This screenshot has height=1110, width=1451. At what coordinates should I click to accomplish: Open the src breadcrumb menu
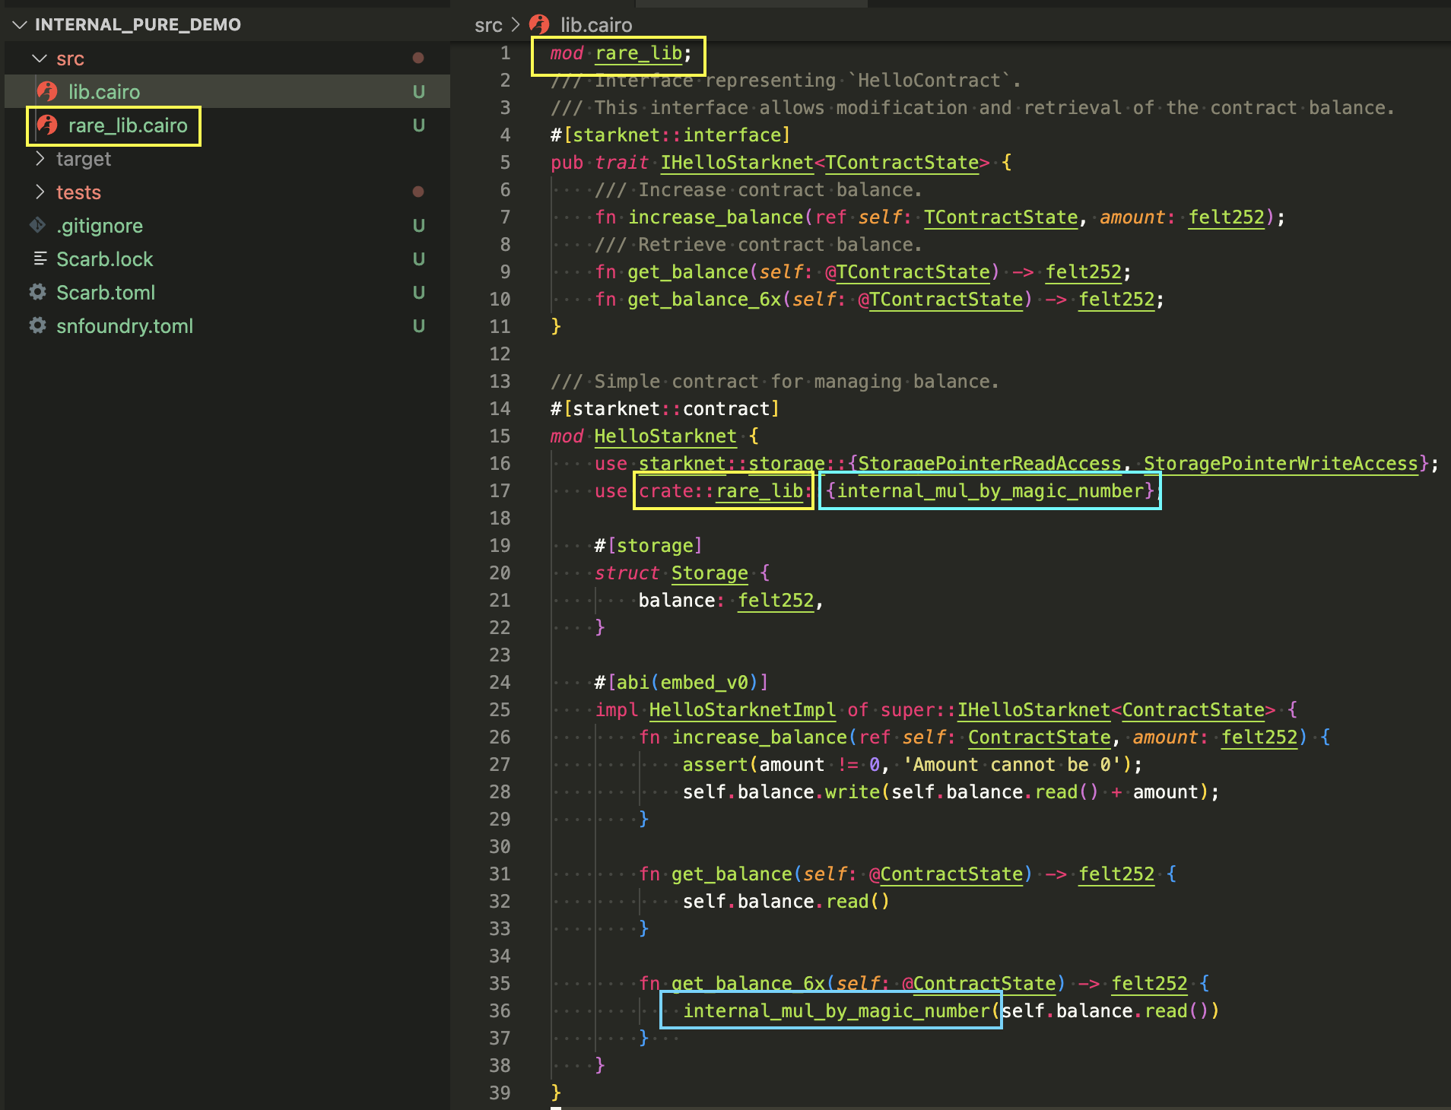pyautogui.click(x=490, y=24)
